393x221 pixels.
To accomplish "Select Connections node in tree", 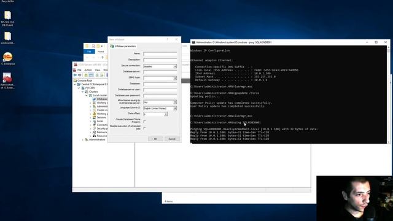I will pyautogui.click(x=100, y=125).
